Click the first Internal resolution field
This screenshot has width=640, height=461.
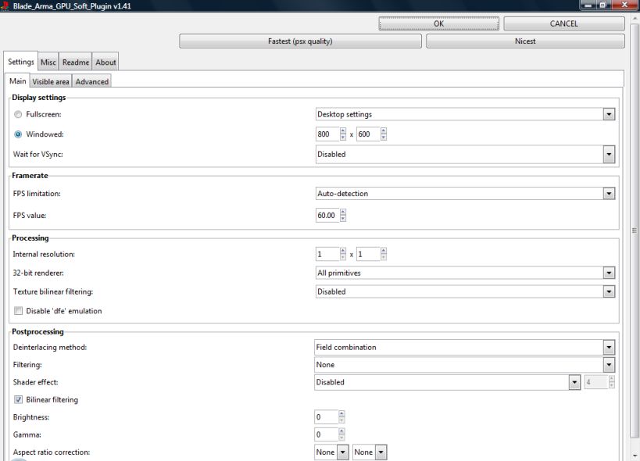(327, 254)
